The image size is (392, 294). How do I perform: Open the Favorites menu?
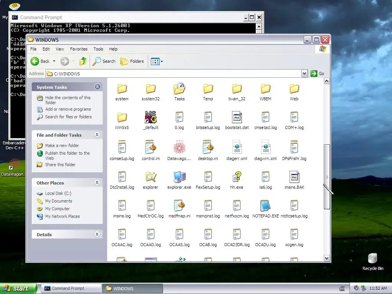(79, 49)
